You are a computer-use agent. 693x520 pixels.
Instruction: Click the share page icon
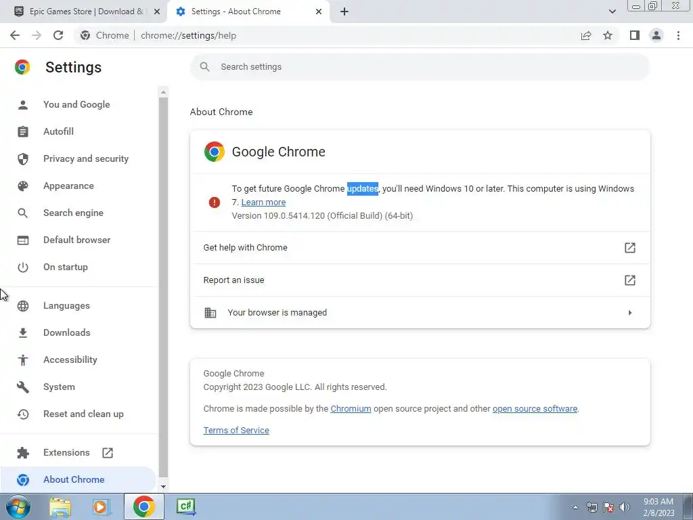tap(586, 35)
